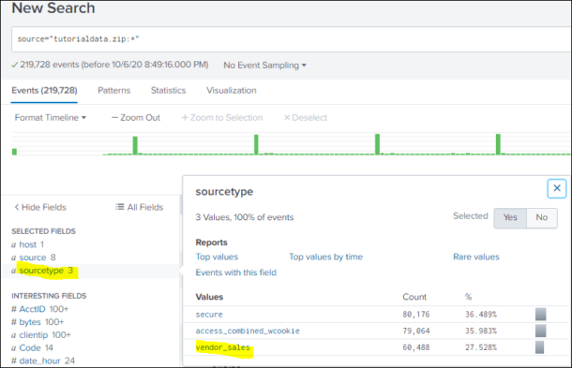The width and height of the screenshot is (572, 368).
Task: Select the access_combined_wcookie value
Action: [x=248, y=331]
